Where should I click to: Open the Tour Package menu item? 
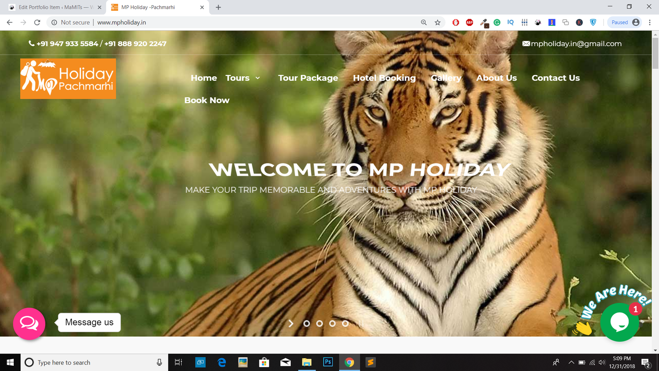308,78
